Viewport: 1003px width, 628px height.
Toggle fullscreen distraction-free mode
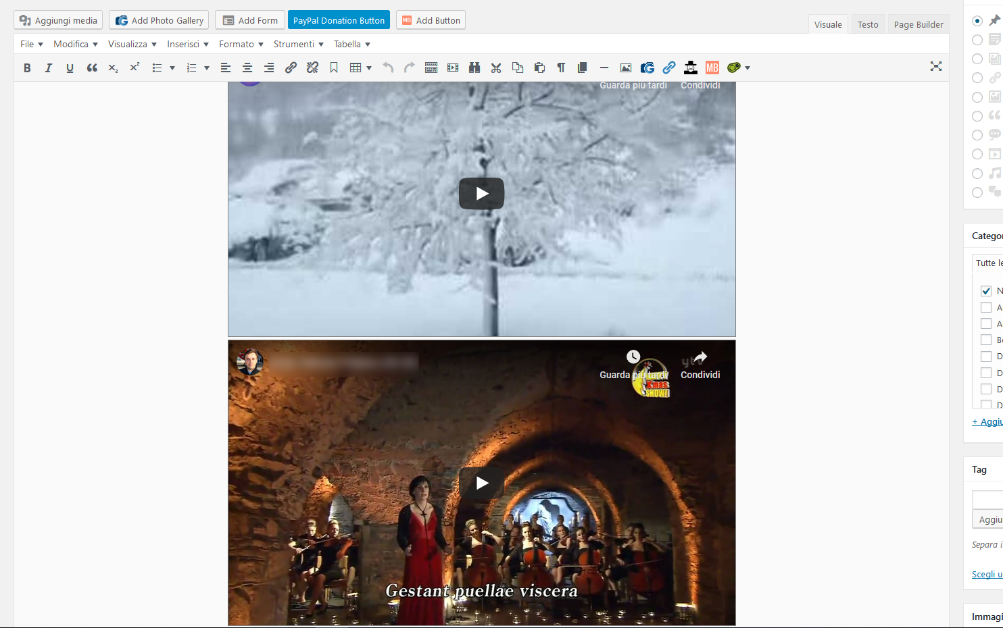tap(936, 66)
